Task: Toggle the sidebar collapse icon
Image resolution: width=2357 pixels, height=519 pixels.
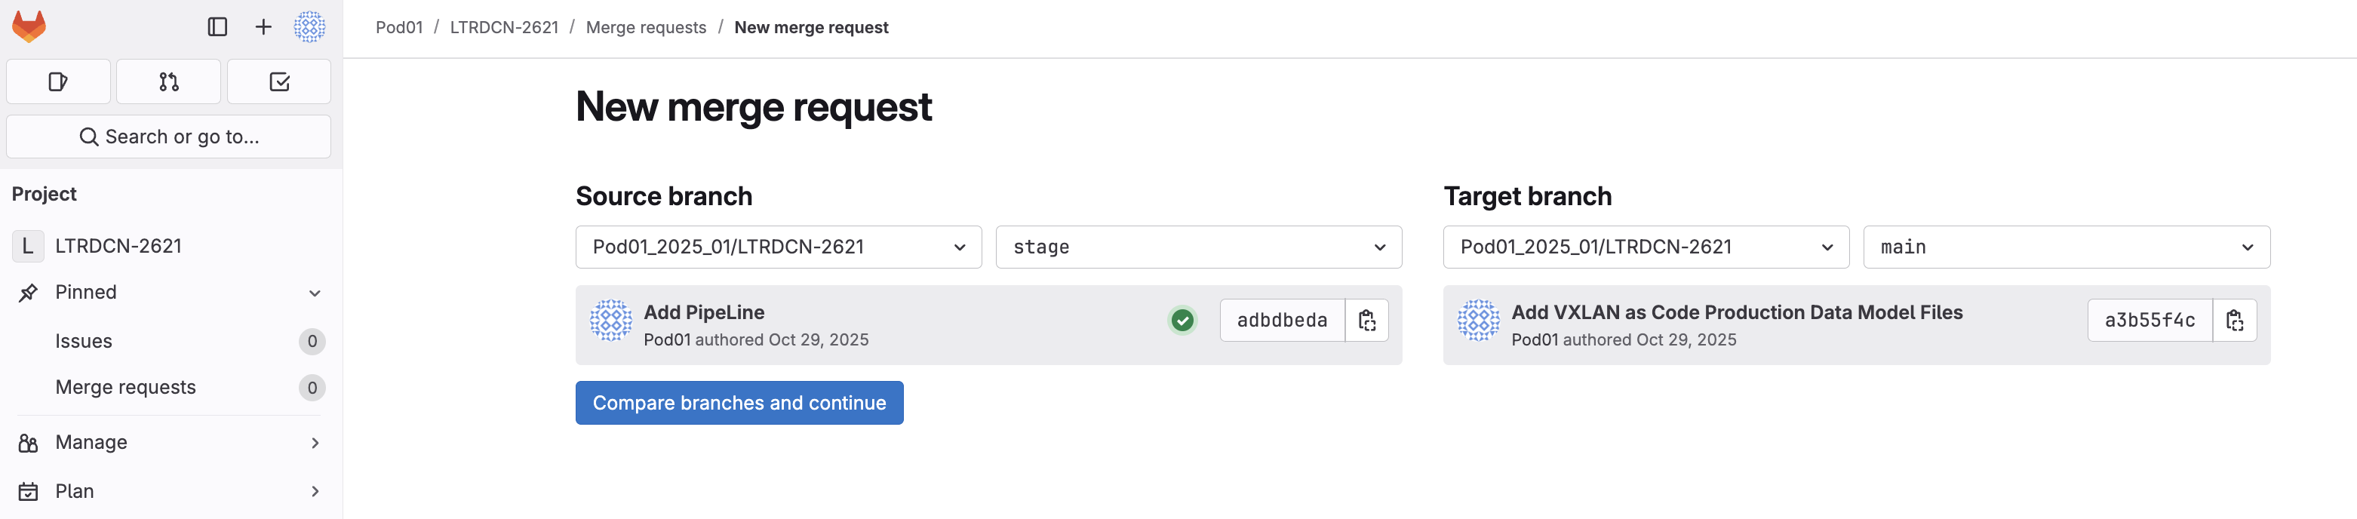Action: click(217, 26)
